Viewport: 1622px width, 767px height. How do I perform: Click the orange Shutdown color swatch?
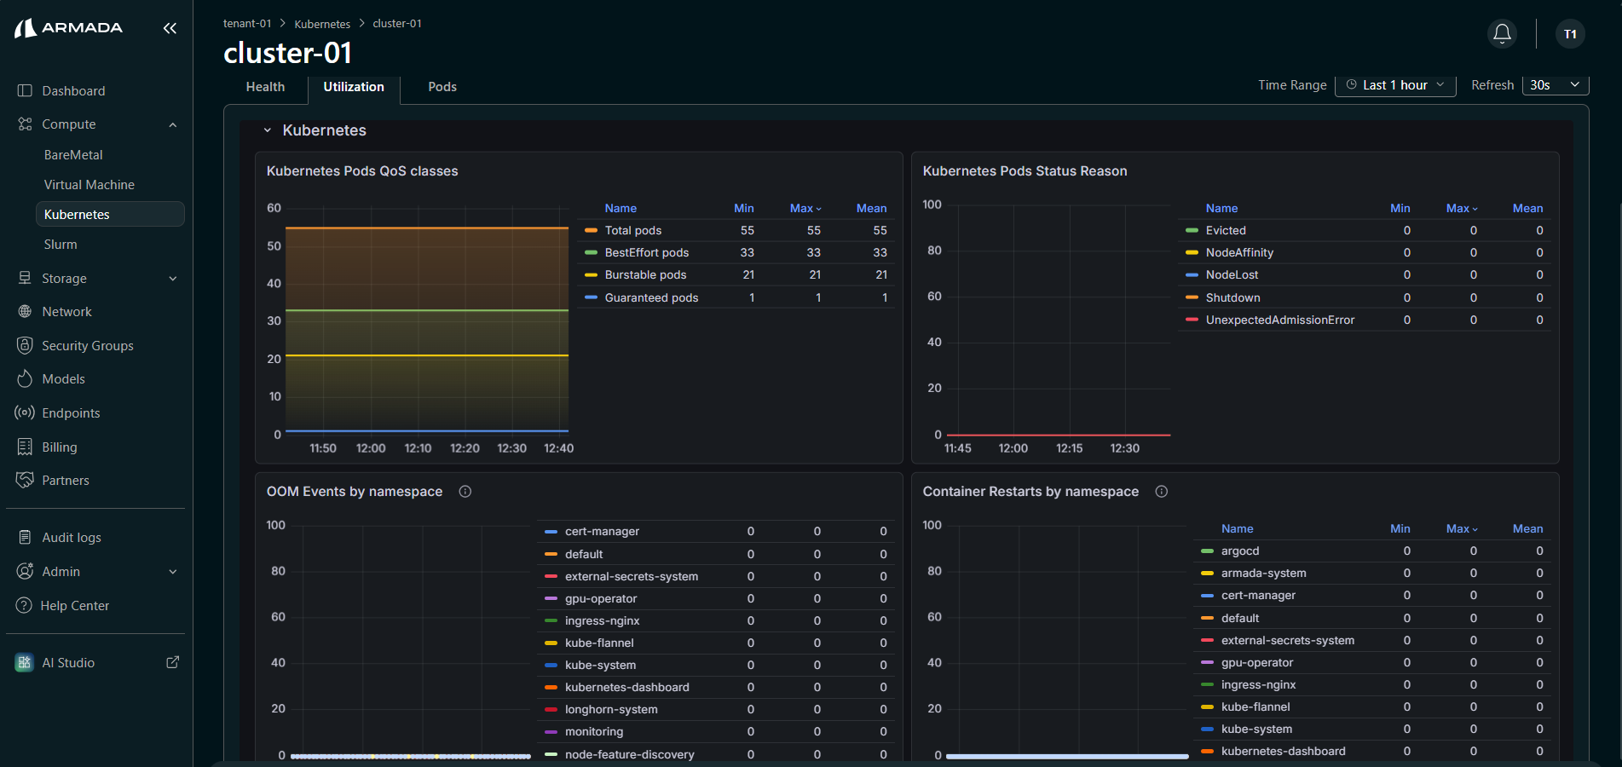[x=1192, y=297]
